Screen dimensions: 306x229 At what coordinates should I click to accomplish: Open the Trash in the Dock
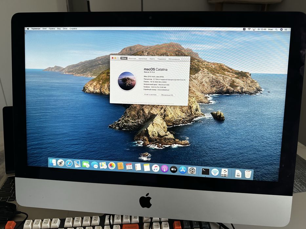[x=248, y=174]
